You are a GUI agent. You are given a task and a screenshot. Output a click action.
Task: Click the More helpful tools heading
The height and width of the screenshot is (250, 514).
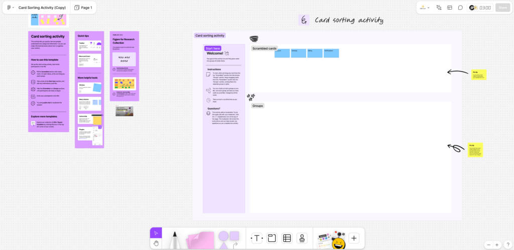coord(87,78)
